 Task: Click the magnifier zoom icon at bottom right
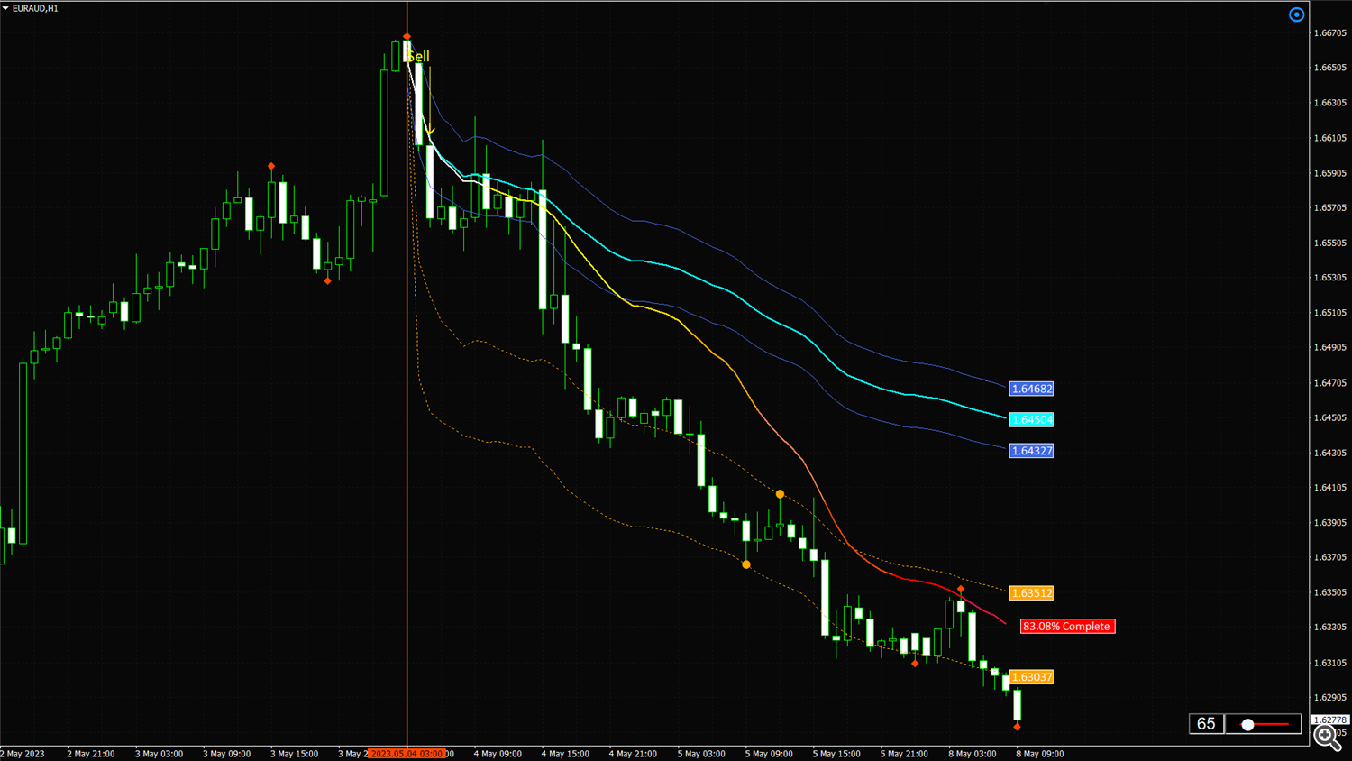[1327, 737]
